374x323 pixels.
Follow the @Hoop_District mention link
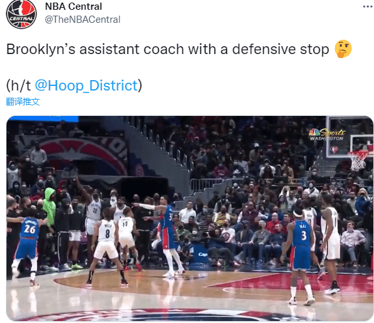tap(87, 85)
